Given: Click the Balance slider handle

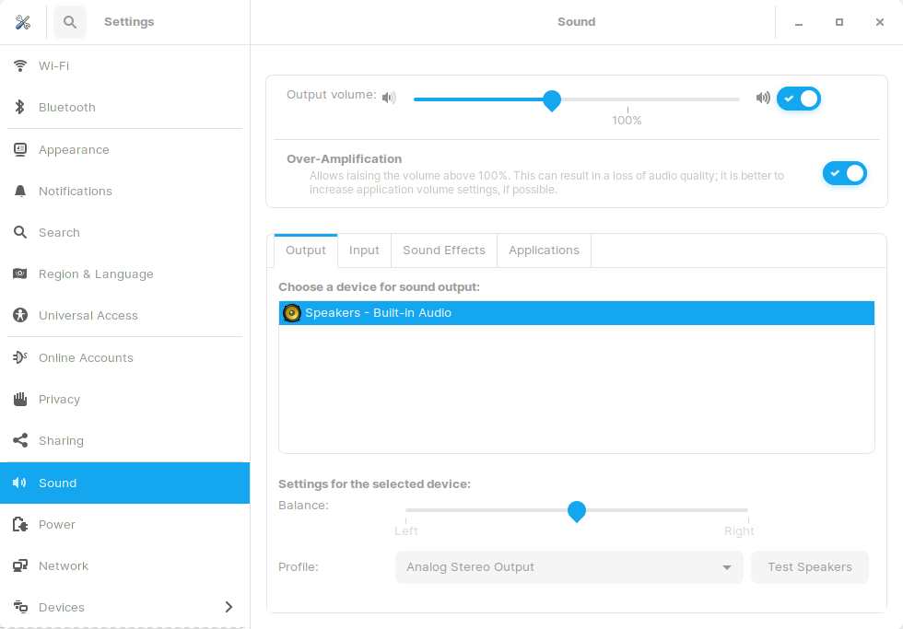Looking at the screenshot, I should [577, 510].
